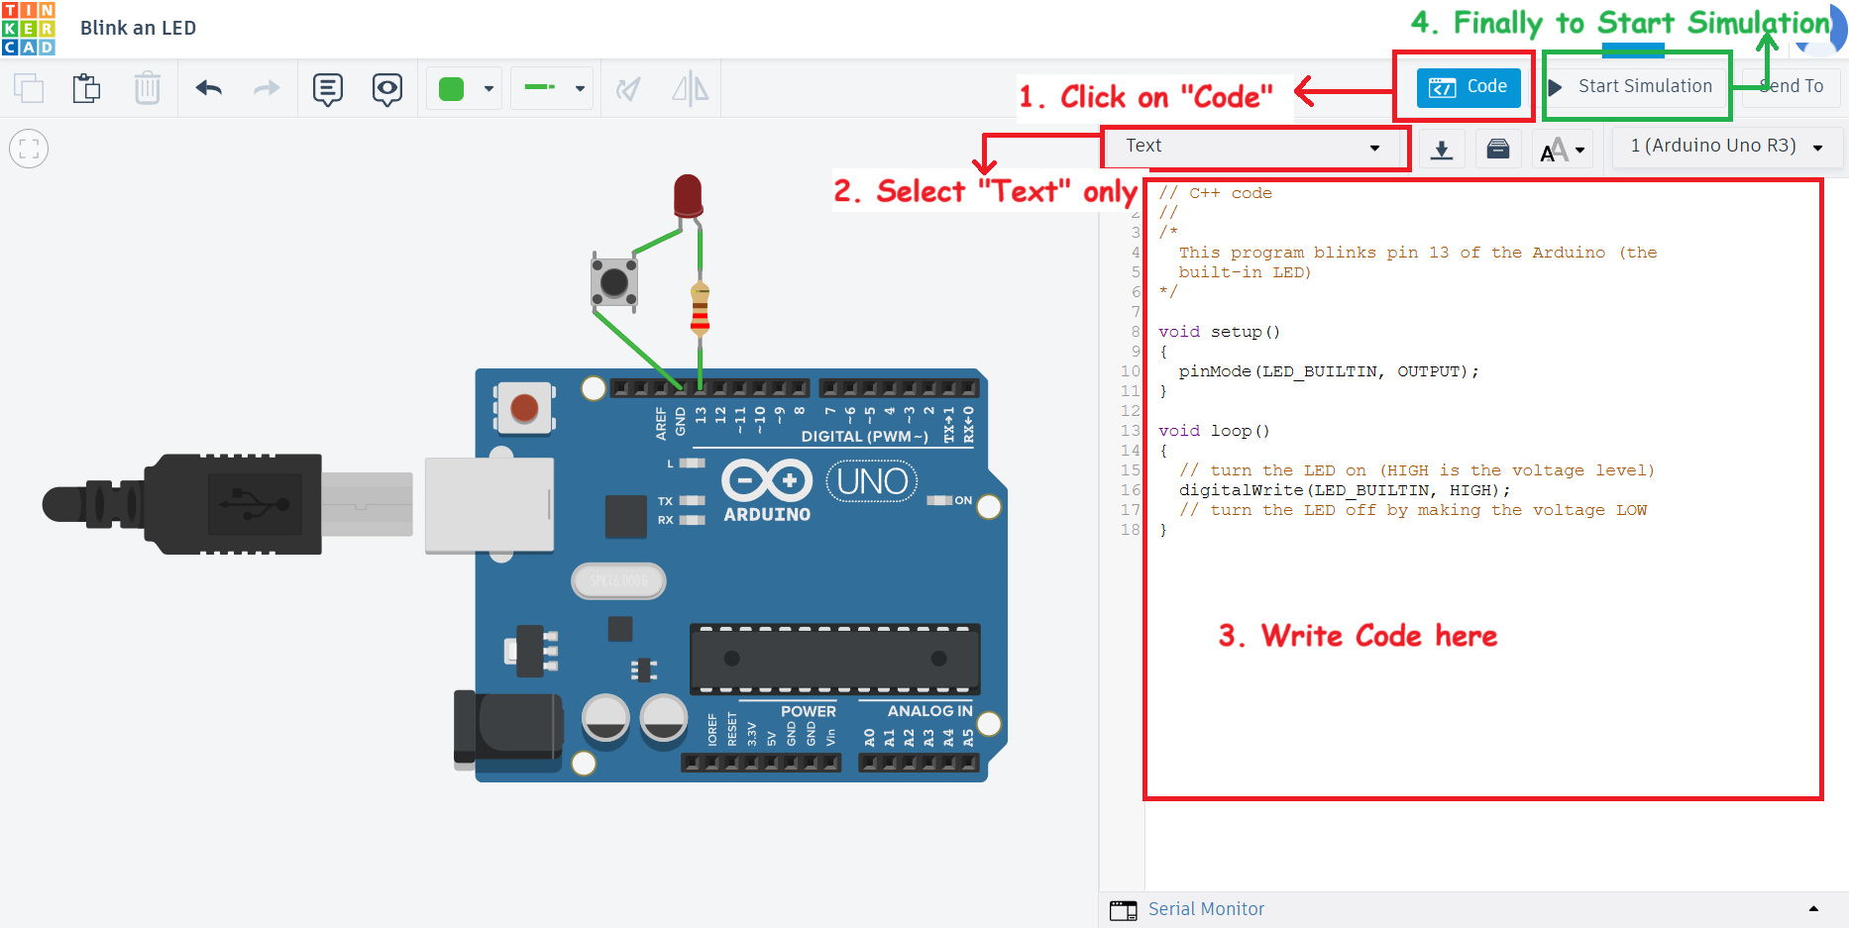Open the Notes tool icon
The width and height of the screenshot is (1849, 928).
[x=328, y=89]
